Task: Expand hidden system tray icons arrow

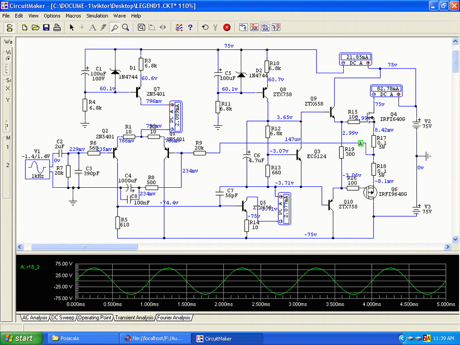Action: (402, 338)
